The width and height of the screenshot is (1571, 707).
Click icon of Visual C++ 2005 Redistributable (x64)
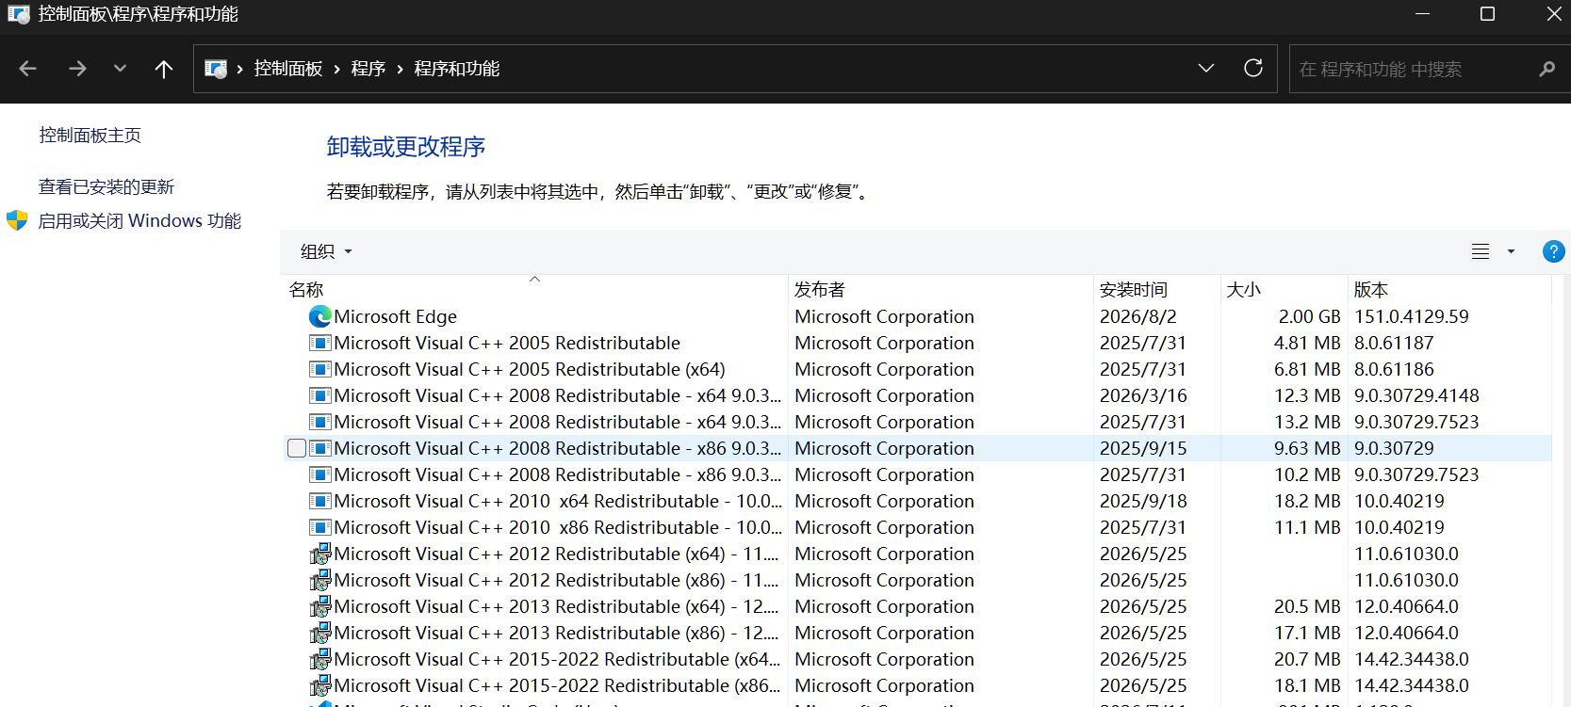click(x=320, y=369)
